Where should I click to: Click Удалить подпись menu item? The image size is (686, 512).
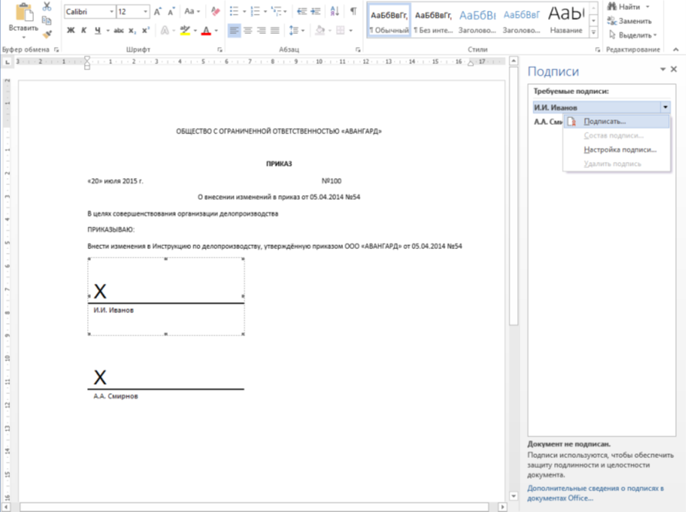pos(617,163)
